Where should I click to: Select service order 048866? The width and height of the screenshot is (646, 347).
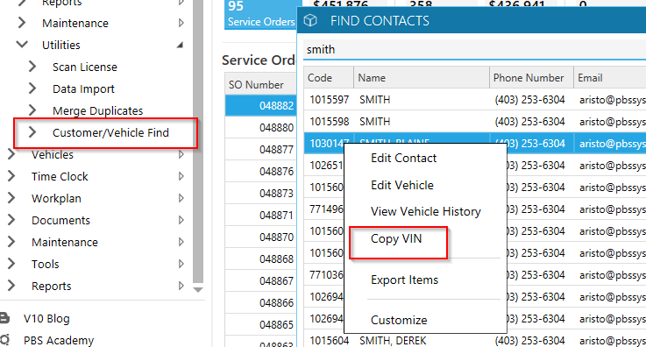(x=261, y=302)
